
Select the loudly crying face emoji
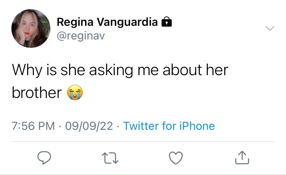(x=75, y=92)
